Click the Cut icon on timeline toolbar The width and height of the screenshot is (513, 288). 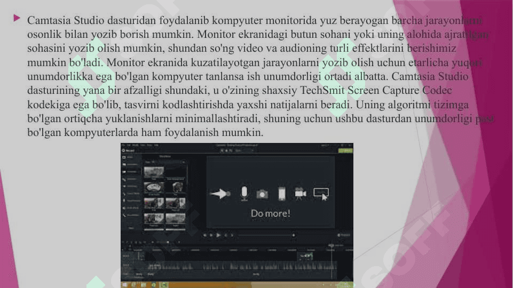pos(131,242)
